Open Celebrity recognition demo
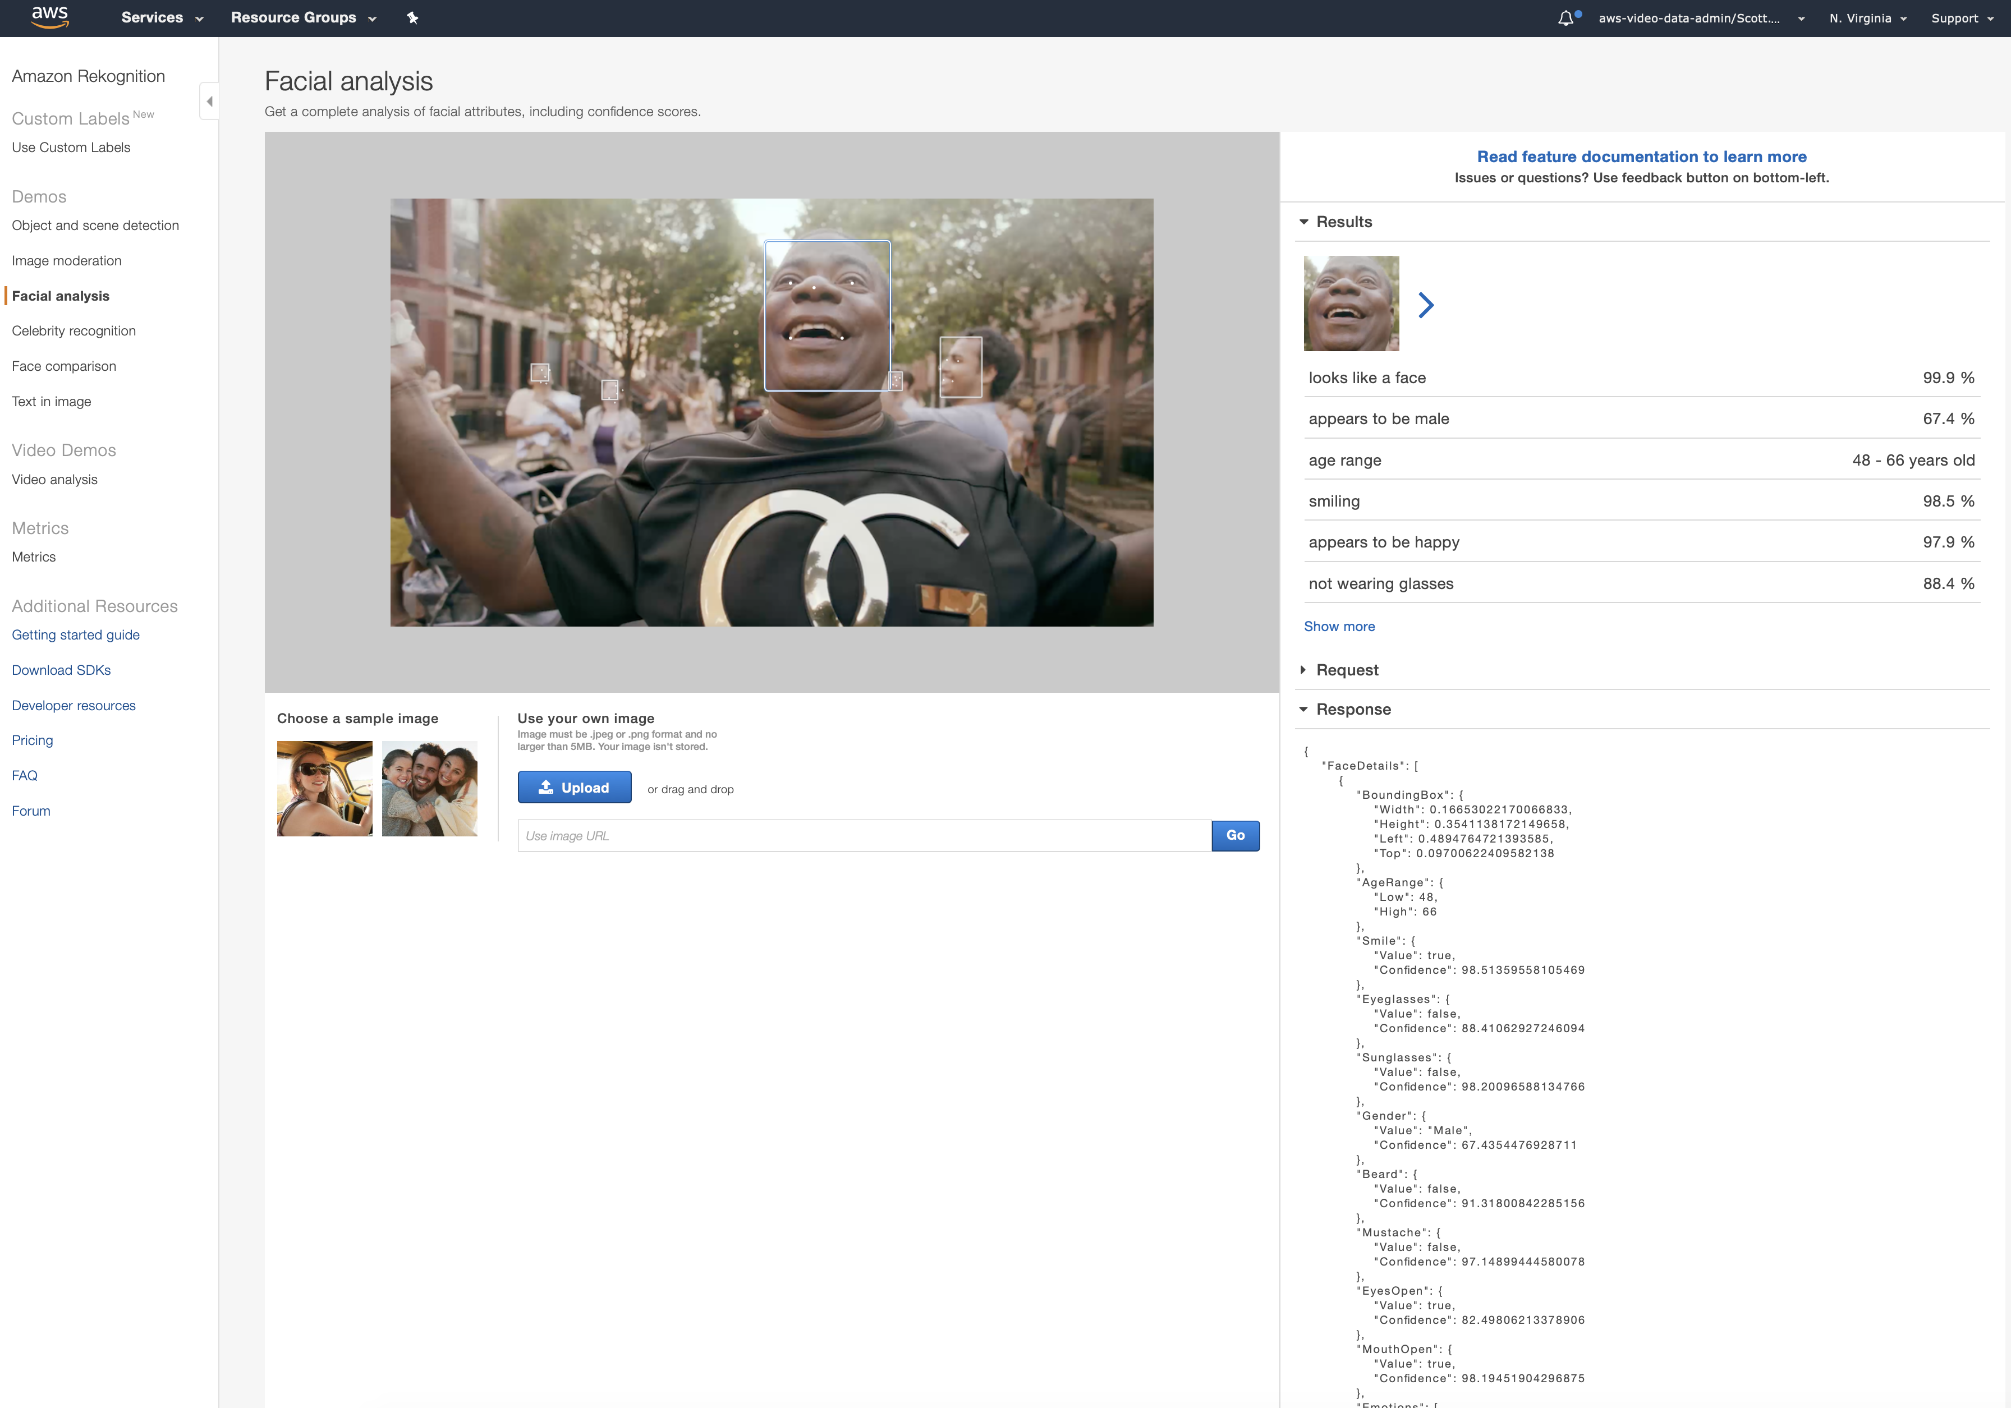This screenshot has height=1408, width=2011. 74,331
